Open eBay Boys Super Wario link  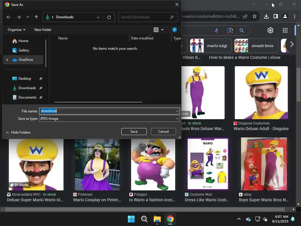coord(264,200)
